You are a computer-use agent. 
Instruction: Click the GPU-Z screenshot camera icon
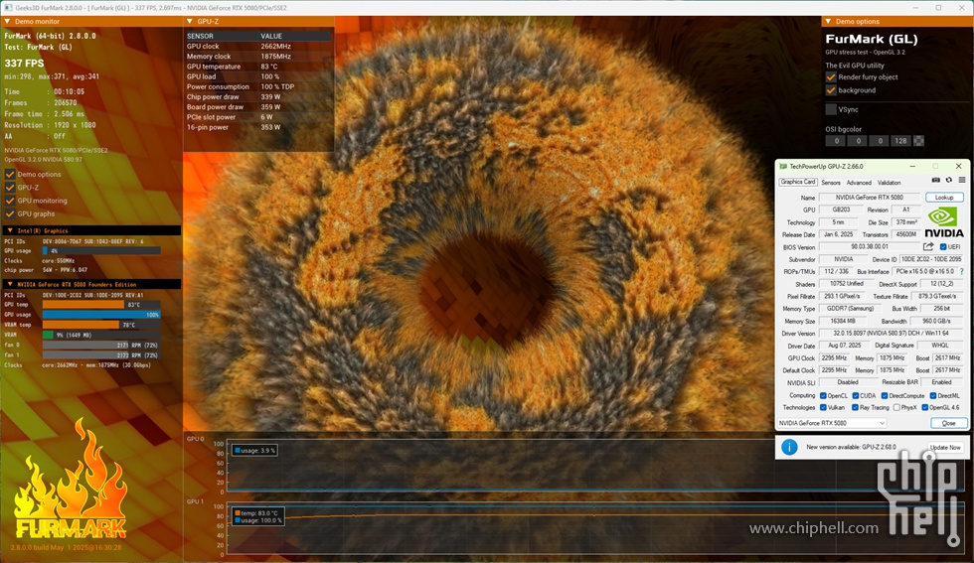(x=935, y=180)
